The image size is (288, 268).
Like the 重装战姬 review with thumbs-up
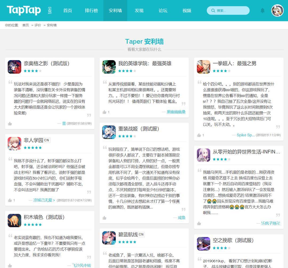pos(105,218)
